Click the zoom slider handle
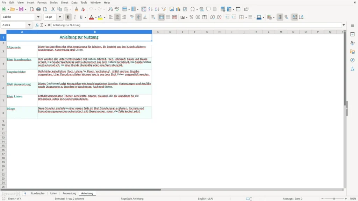Image resolution: width=358 pixels, height=201 pixels. (x=334, y=199)
